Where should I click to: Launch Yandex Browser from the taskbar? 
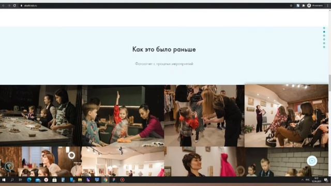click(46, 180)
